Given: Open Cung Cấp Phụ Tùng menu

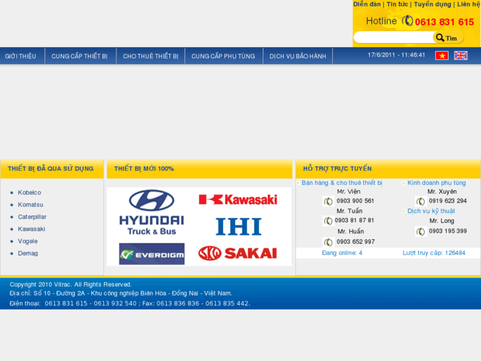Looking at the screenshot, I should click(x=224, y=56).
